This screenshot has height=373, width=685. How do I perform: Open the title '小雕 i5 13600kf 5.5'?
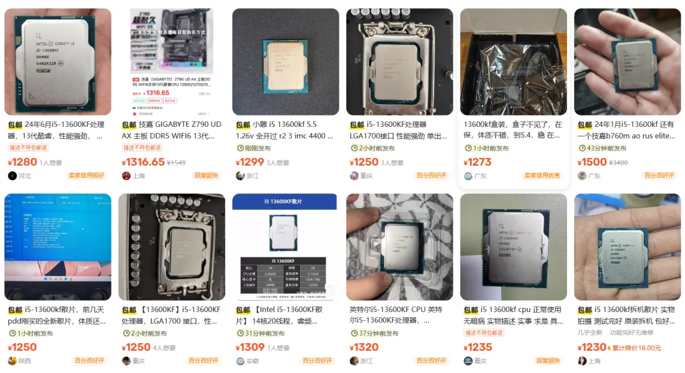[285, 124]
